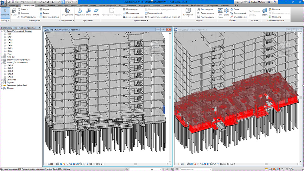The height and width of the screenshot is (171, 304).
Task: Select the Шахта (shaft) opening tool
Action: tap(226, 12)
